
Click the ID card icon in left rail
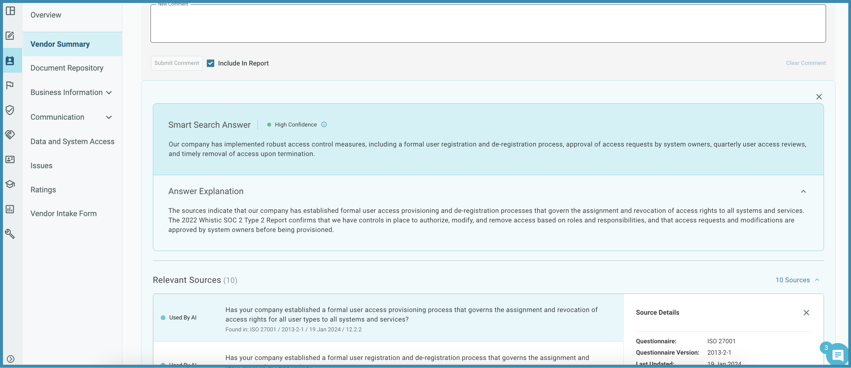tap(10, 159)
